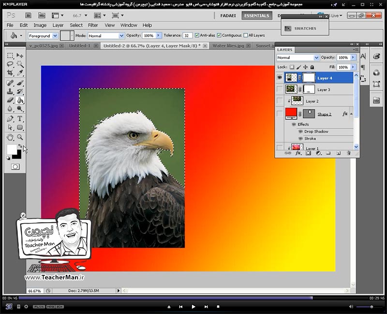Launch Mini Bridge
Viewport: 387px width, 314px height.
[42, 15]
